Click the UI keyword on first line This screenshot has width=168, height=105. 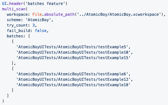coord(4,4)
